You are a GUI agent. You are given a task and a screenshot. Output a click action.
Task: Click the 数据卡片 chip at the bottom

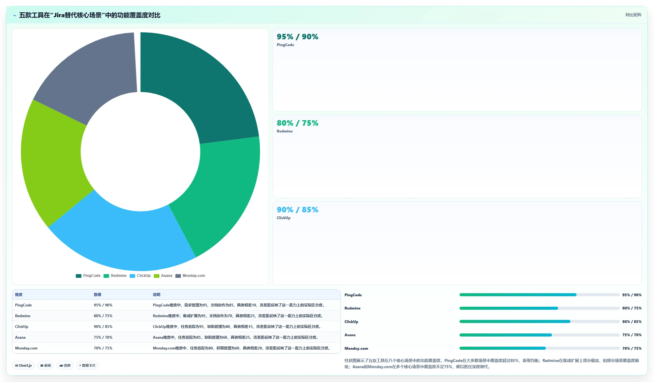click(87, 365)
